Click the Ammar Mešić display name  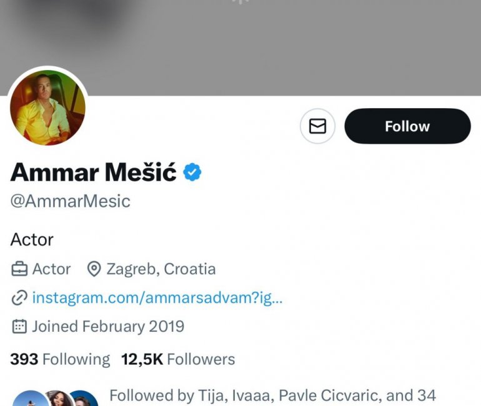94,172
